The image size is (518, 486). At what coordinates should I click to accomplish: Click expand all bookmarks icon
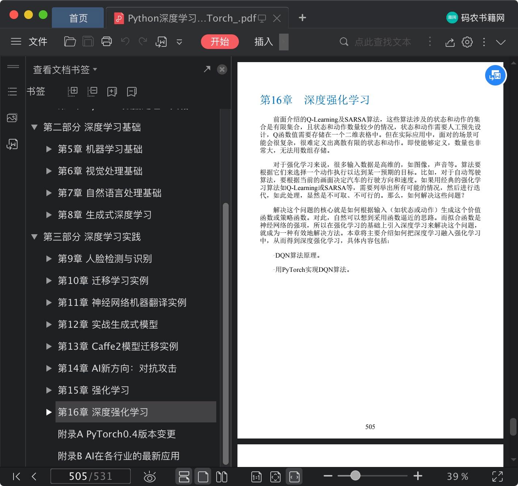tap(73, 91)
